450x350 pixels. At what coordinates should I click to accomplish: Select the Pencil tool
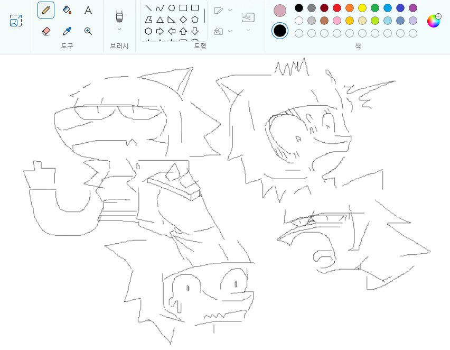click(x=46, y=11)
